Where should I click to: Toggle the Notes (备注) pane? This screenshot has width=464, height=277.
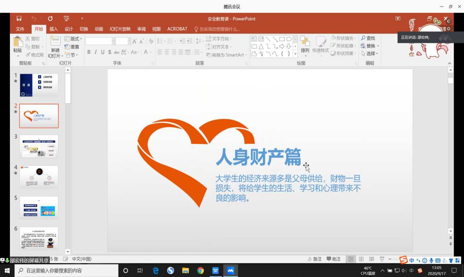tap(315, 259)
